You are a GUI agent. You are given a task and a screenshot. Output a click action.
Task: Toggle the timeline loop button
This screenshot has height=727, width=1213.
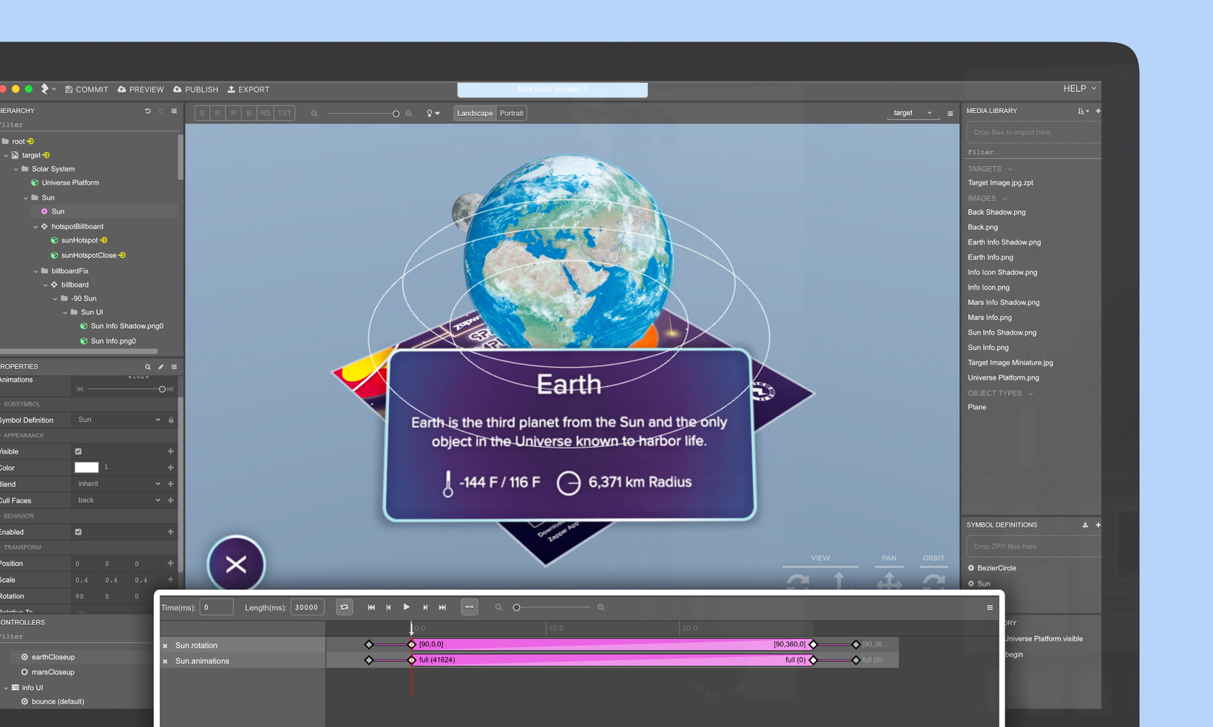344,607
